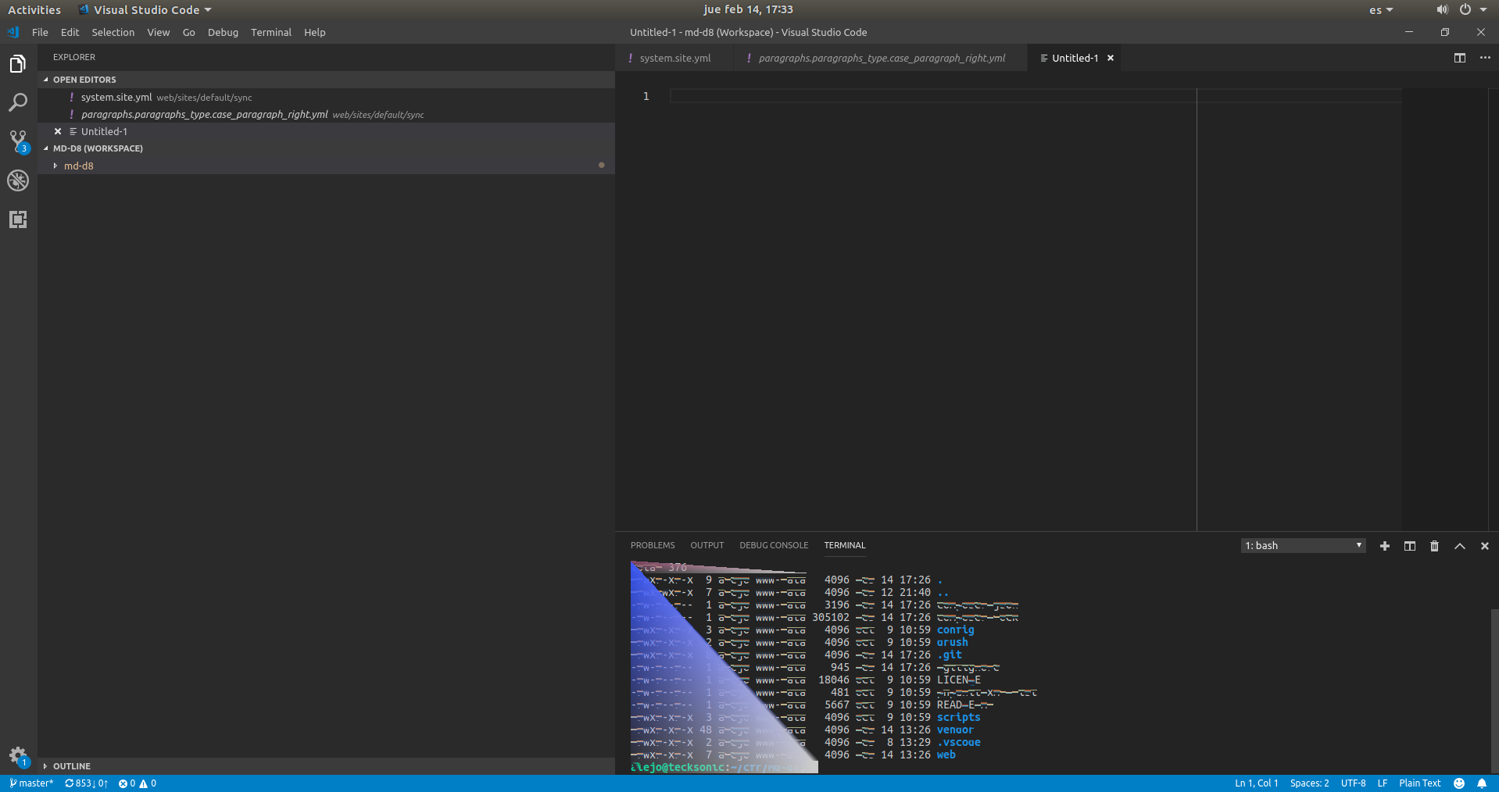Open the Manage settings gear

coord(17,755)
